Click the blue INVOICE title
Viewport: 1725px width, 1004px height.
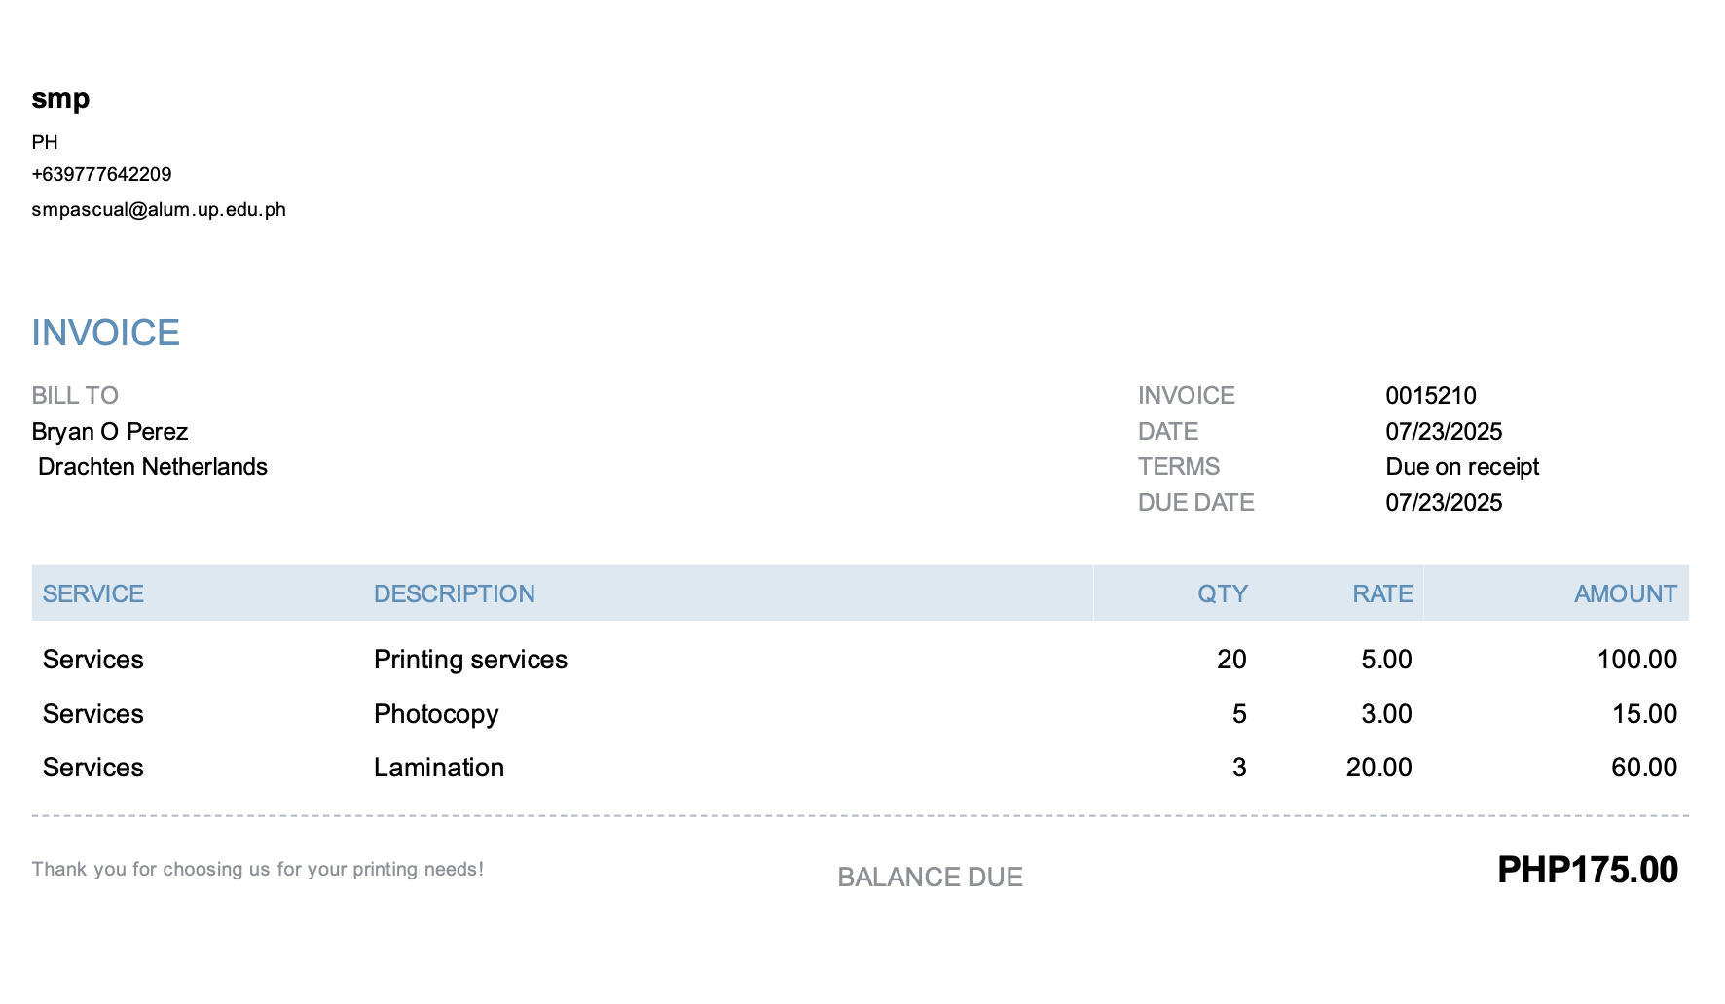[105, 333]
